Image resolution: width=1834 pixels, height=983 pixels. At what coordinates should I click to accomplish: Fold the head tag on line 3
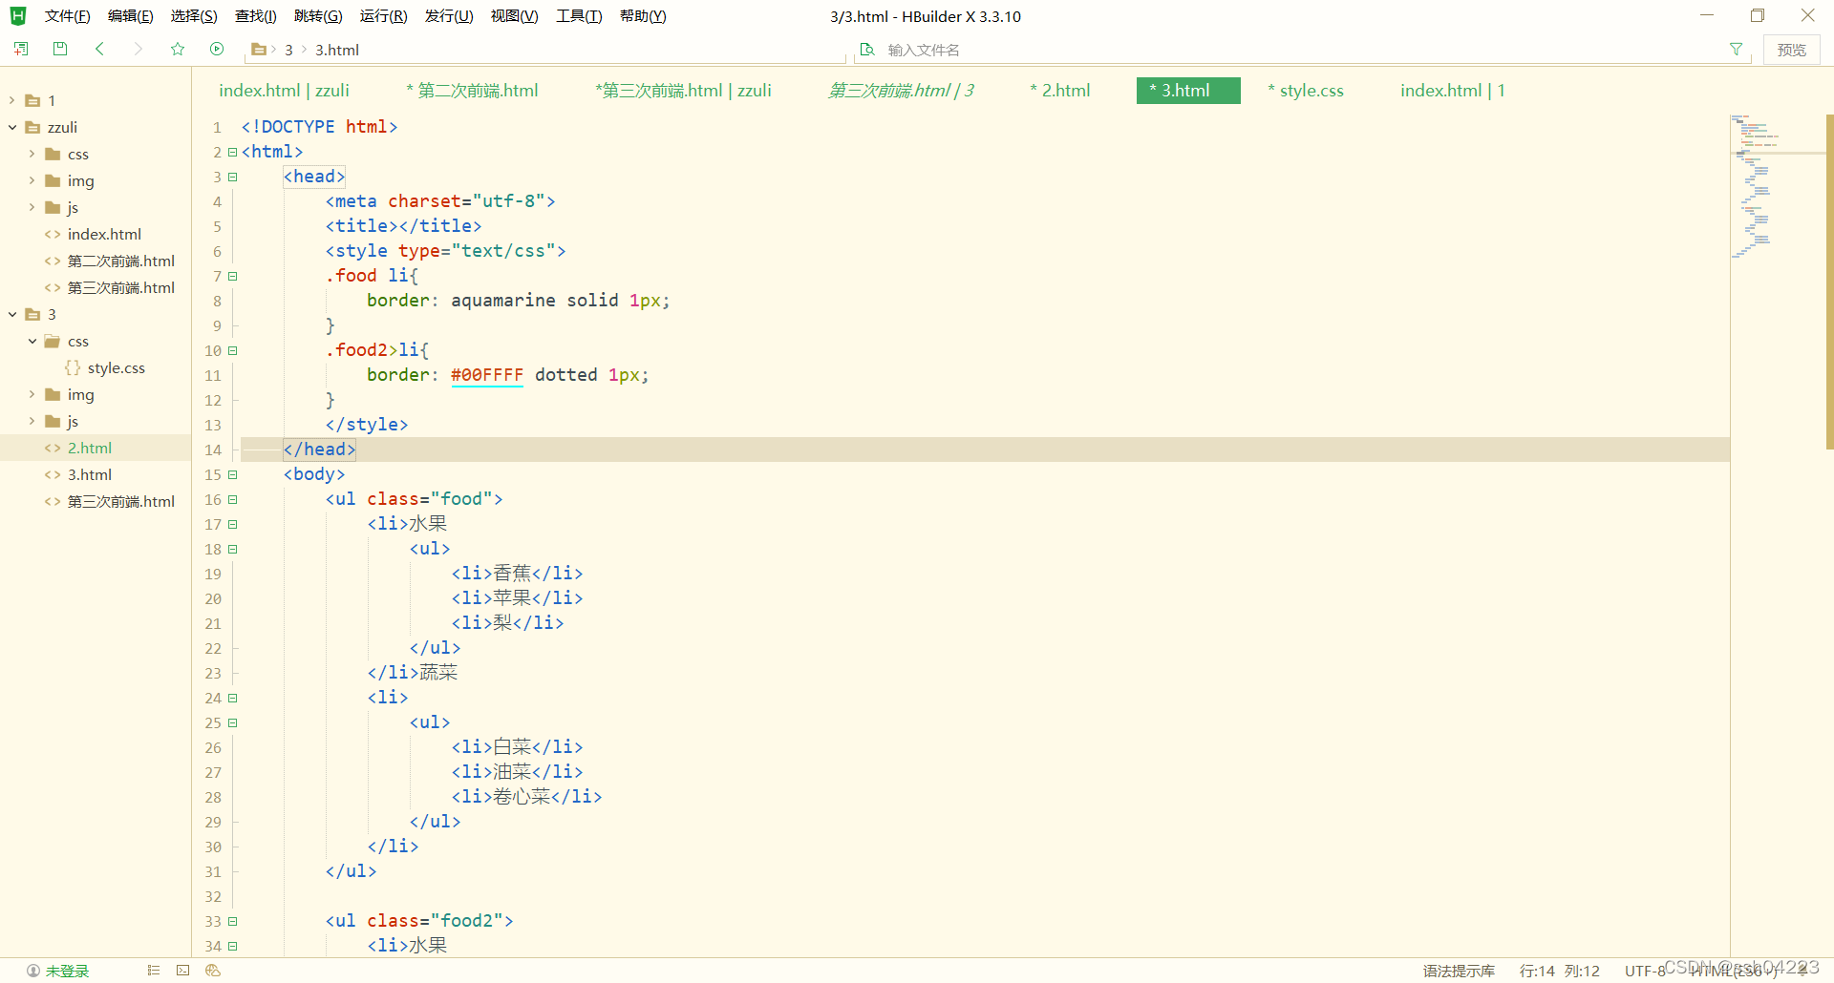pos(232,177)
